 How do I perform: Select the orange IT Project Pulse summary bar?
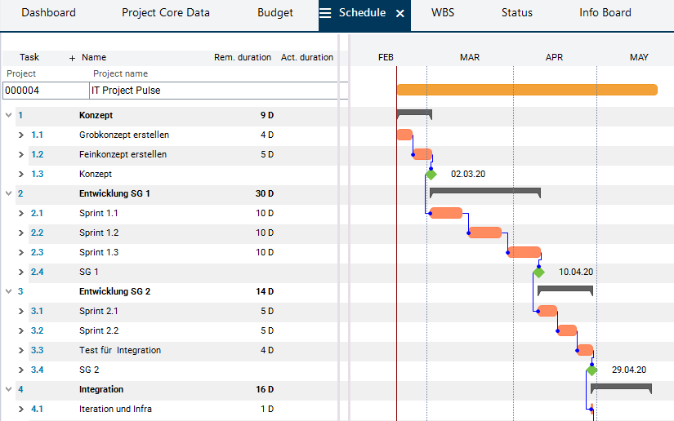click(526, 90)
